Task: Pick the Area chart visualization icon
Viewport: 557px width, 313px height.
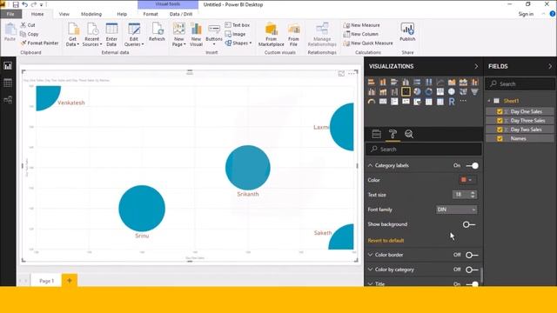Action: pyautogui.click(x=452, y=82)
